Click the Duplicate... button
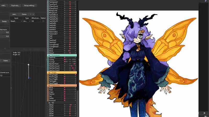Image resolution: width=209 pixels, height=117 pixels. coord(15,5)
